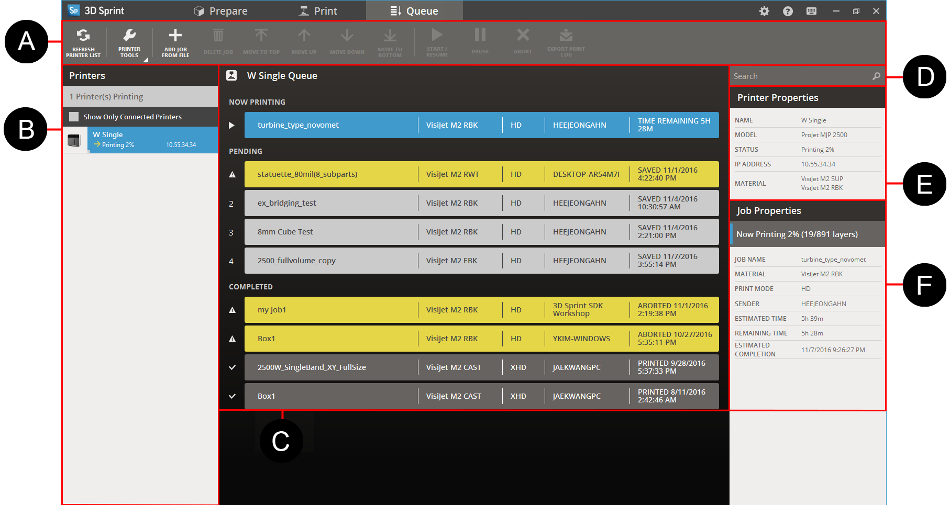
Task: Click the on-screen keyboard icon
Action: tap(811, 11)
